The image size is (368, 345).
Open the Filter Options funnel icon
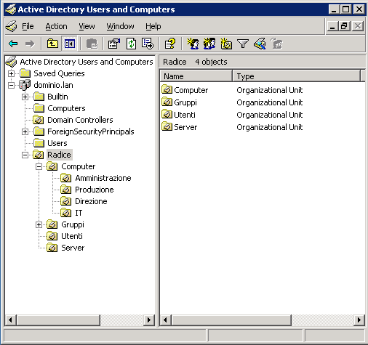coord(243,44)
